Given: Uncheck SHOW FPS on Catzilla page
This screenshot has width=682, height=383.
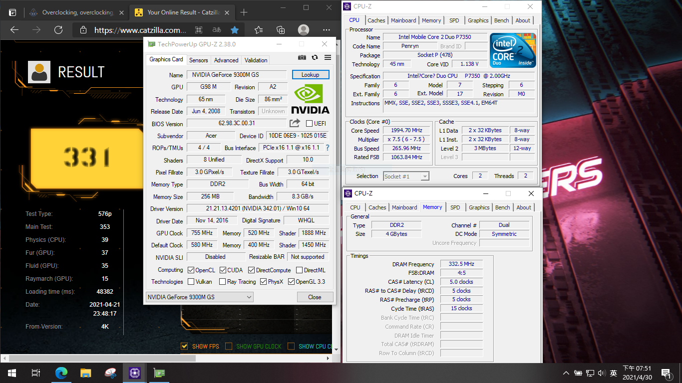Looking at the screenshot, I should point(184,346).
